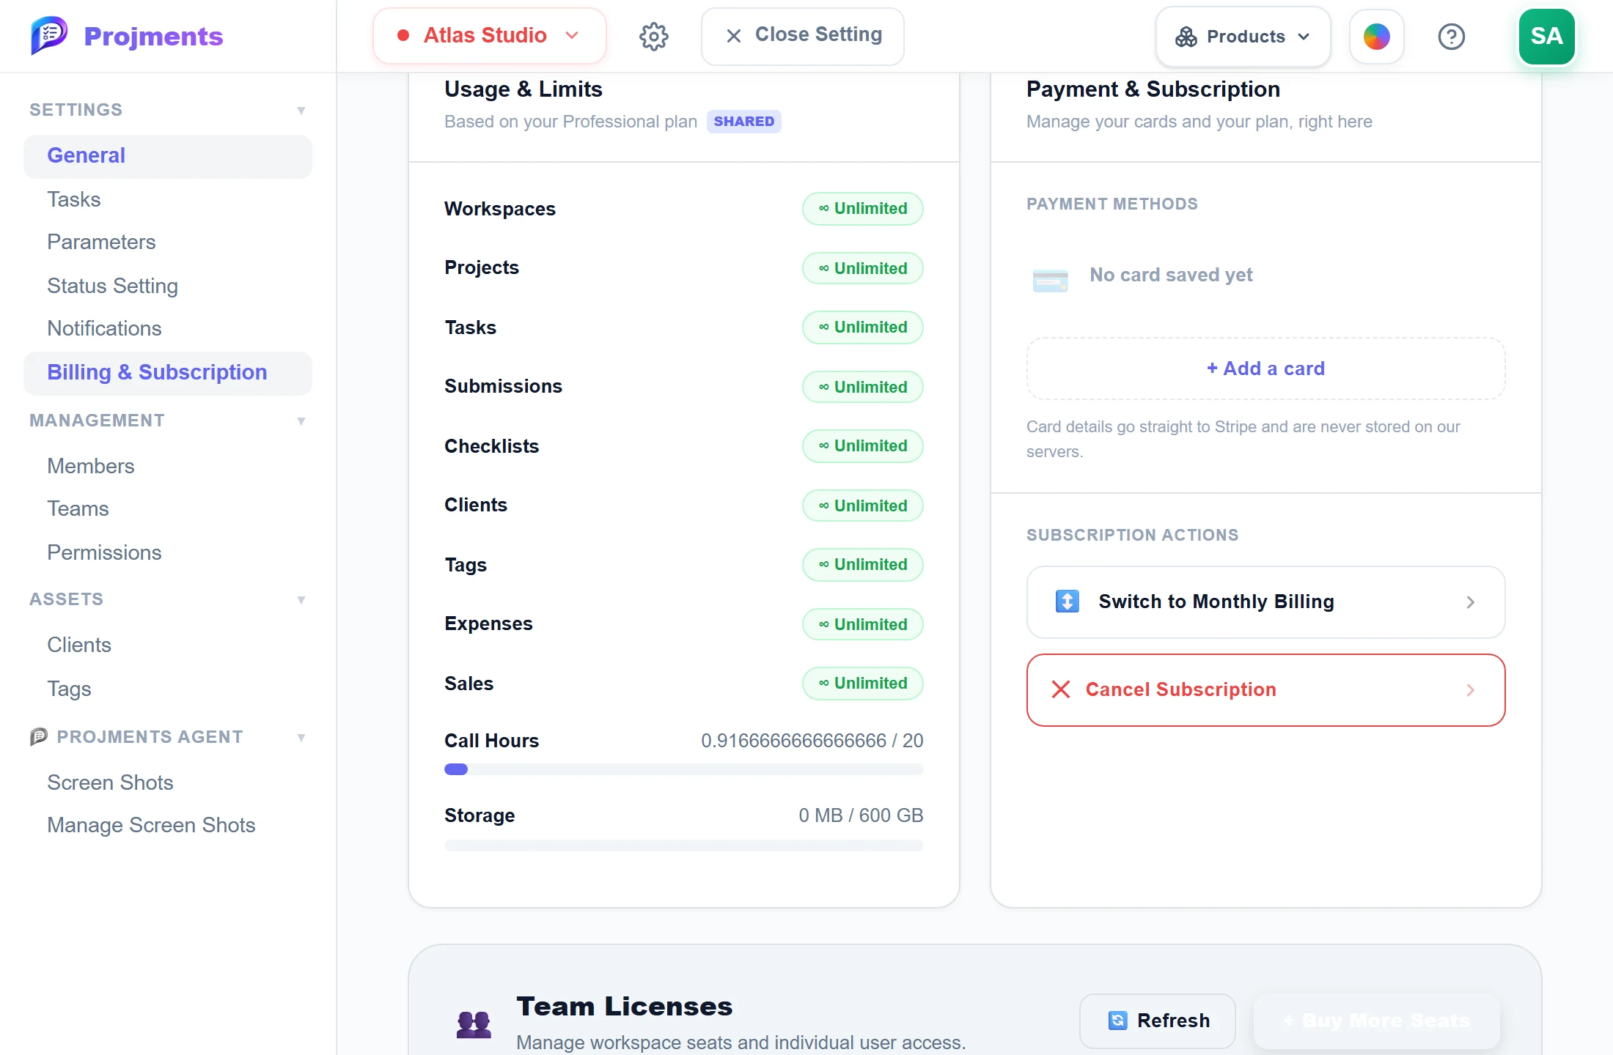Click the Switch to Monthly Billing arrows icon
Image resolution: width=1613 pixels, height=1055 pixels.
click(x=1067, y=601)
